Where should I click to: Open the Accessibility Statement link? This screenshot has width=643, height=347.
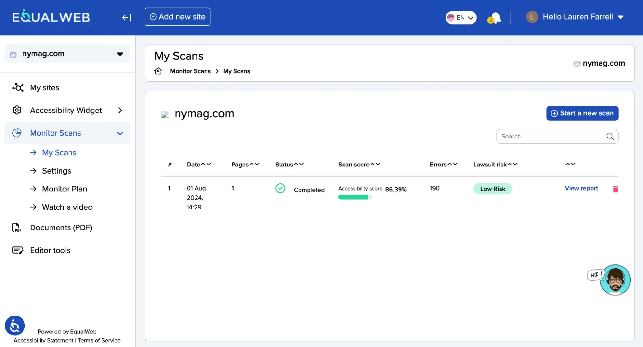(x=43, y=340)
